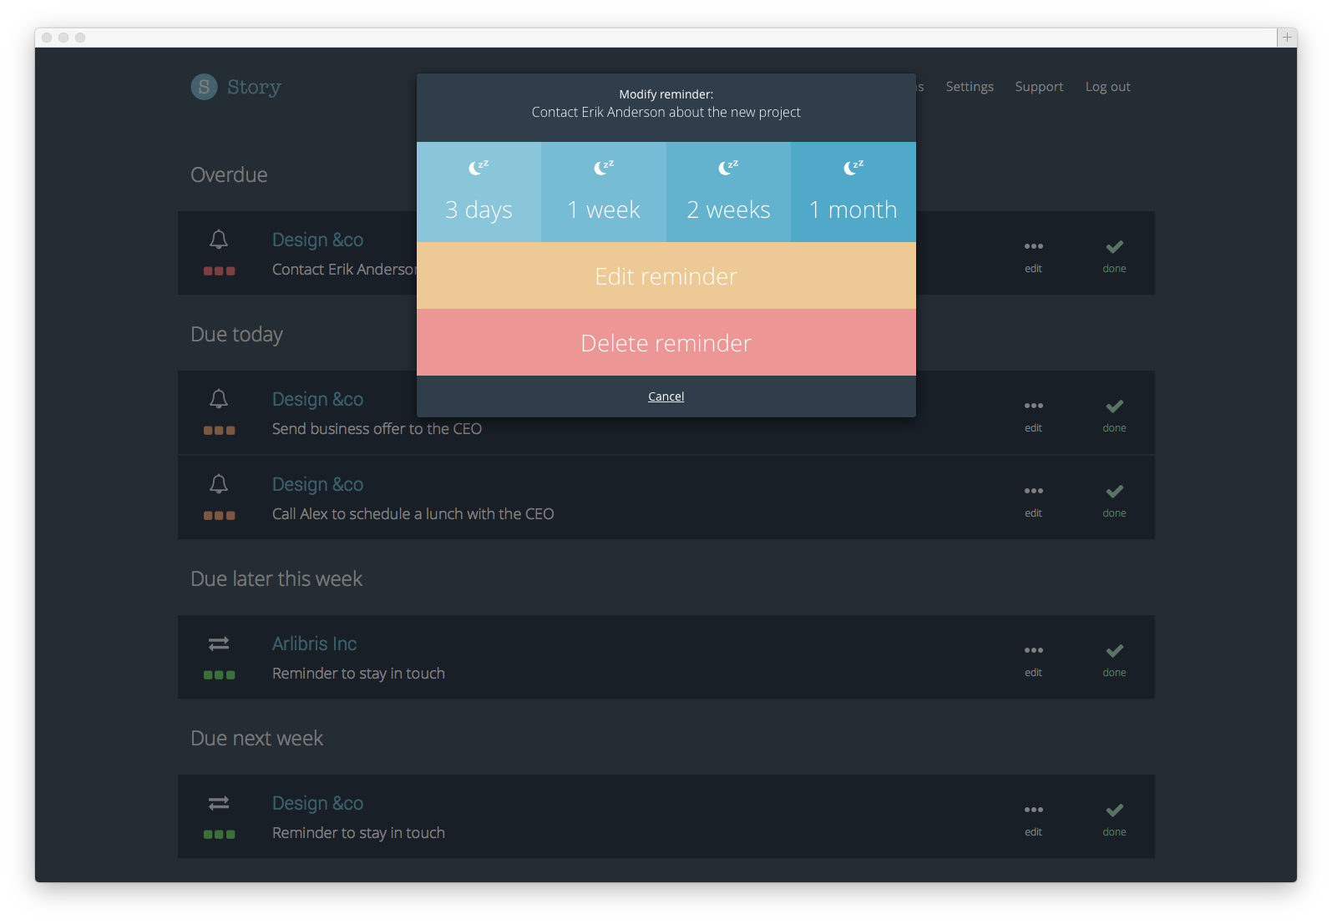Screen dimensions: 1332x924
Task: Click the plus new tab button in window bar
Action: point(1287,38)
